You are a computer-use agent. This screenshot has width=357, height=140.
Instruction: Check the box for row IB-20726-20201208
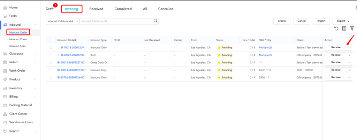click(51, 55)
